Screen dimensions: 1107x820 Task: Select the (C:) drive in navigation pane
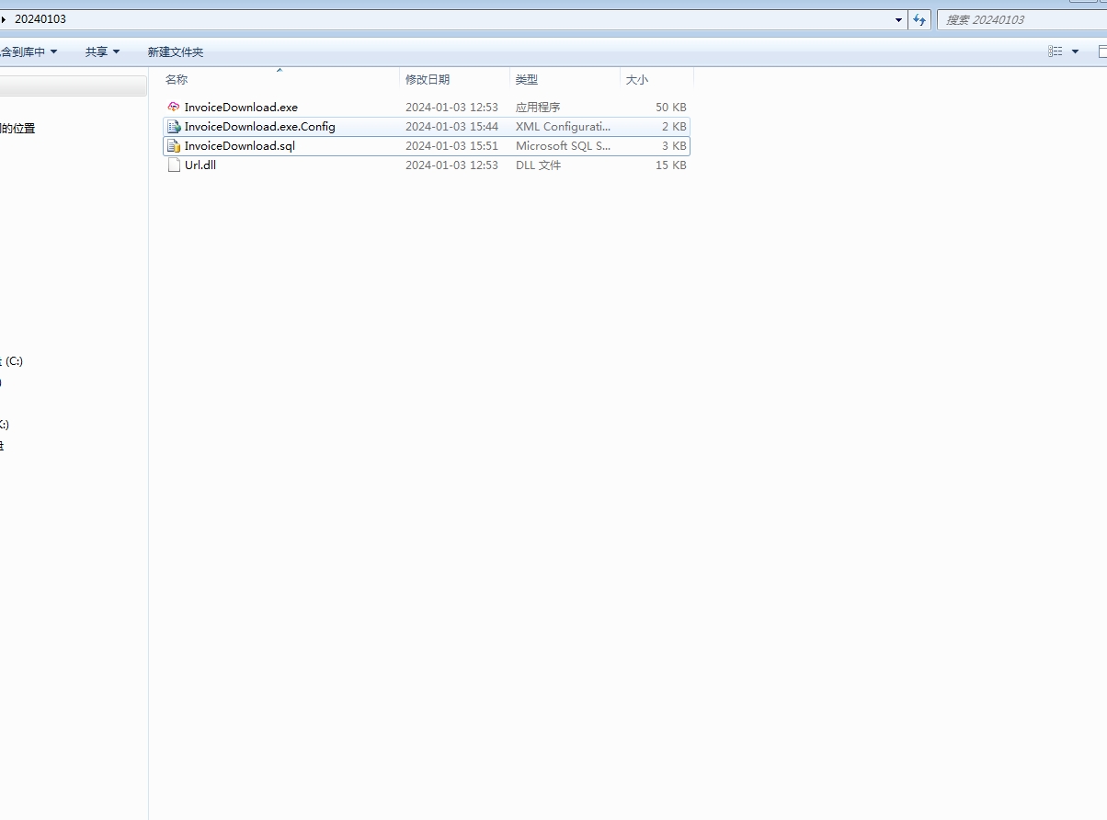tap(13, 361)
